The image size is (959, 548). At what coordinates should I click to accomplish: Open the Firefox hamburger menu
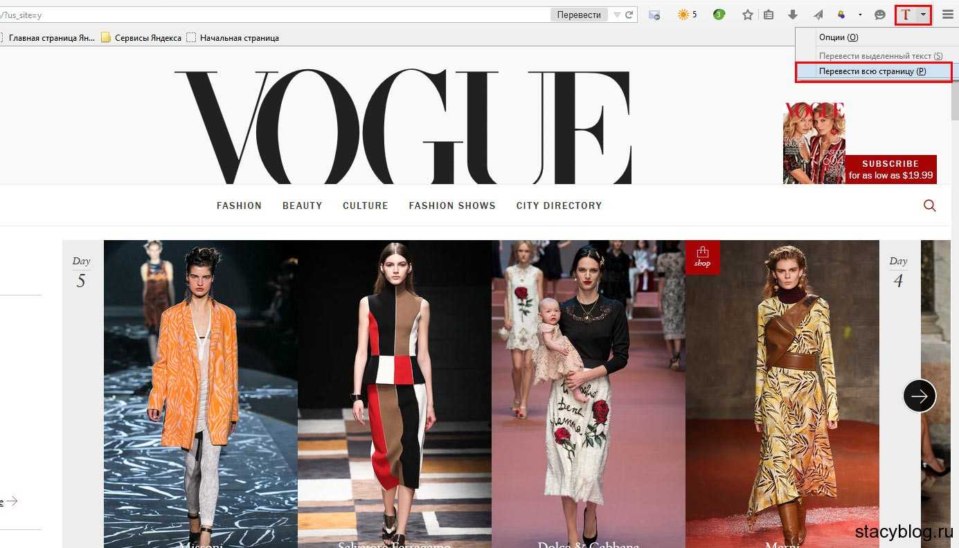[947, 15]
